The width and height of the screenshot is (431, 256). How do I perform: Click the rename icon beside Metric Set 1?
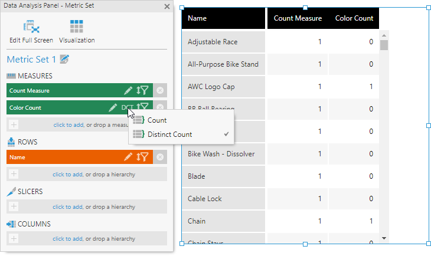[65, 60]
